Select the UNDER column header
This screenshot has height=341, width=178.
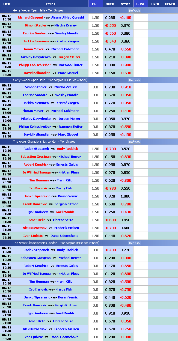pos(170,4)
